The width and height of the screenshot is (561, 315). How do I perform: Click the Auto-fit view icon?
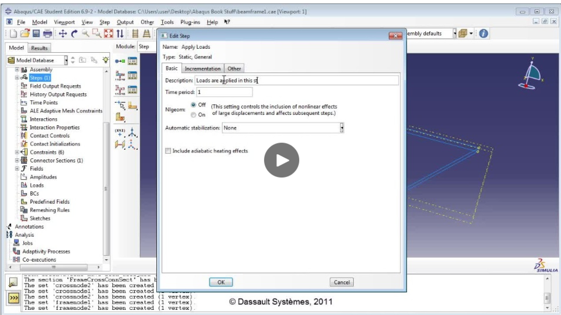108,34
